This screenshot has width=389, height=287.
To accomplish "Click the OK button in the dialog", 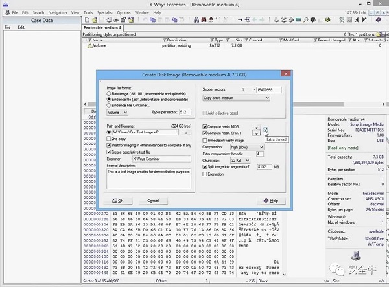I will coord(118,201).
